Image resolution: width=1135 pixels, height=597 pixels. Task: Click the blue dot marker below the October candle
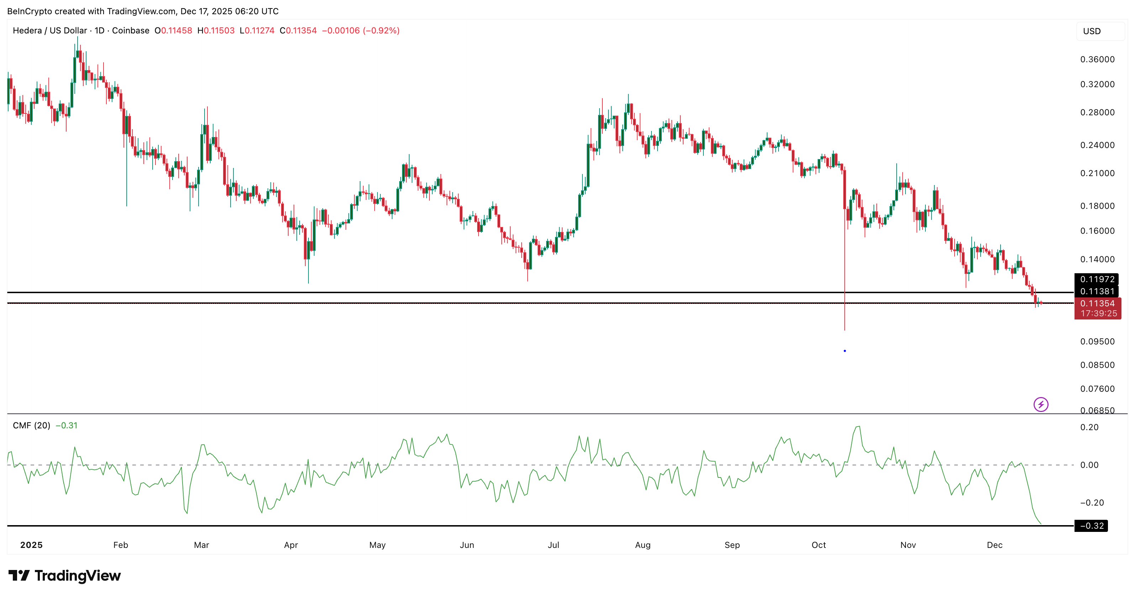(x=845, y=350)
